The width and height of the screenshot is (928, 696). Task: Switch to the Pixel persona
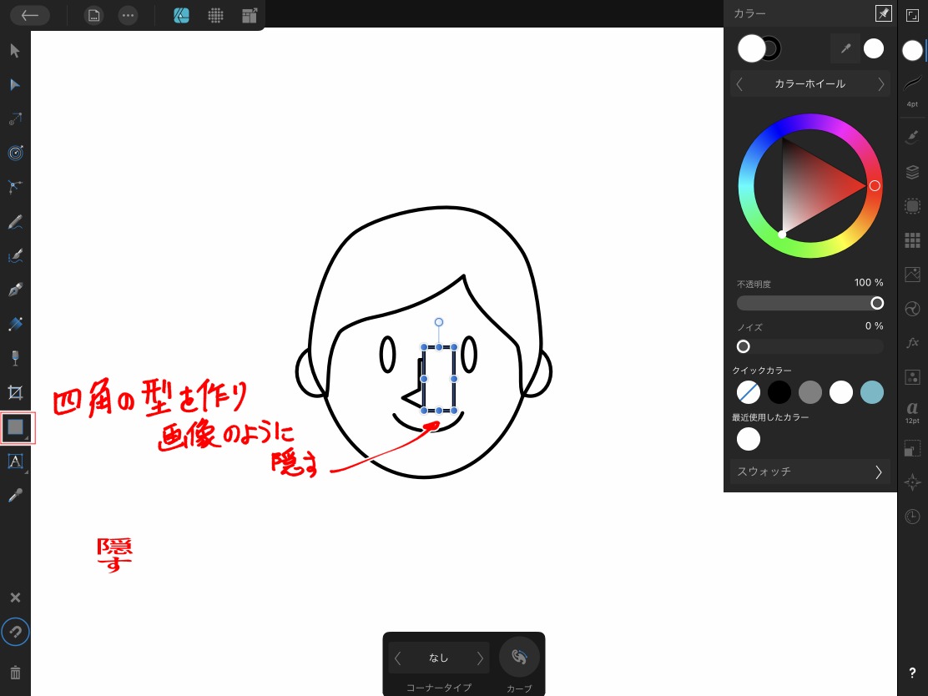215,15
